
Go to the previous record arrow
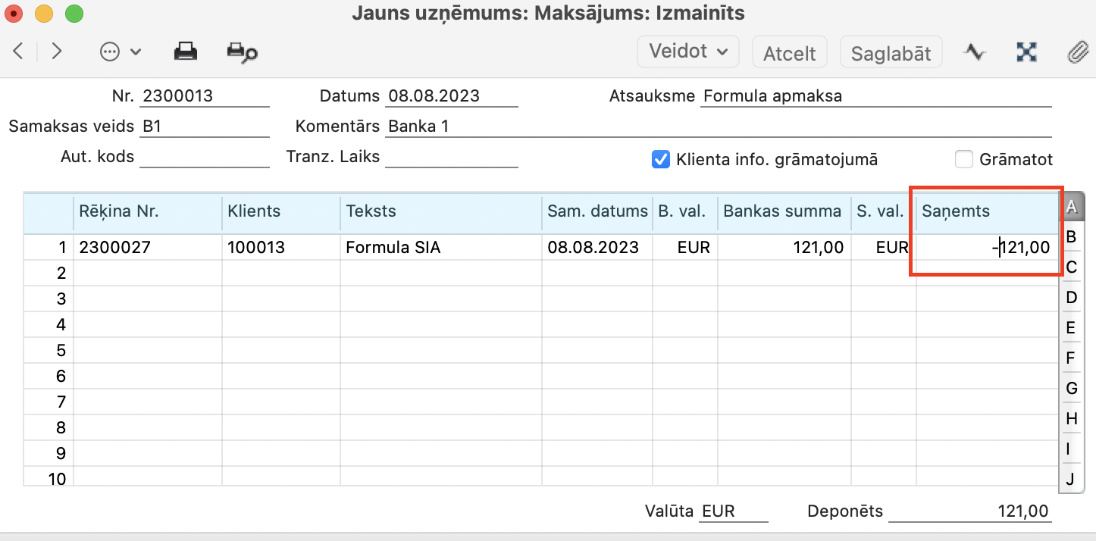pyautogui.click(x=19, y=52)
